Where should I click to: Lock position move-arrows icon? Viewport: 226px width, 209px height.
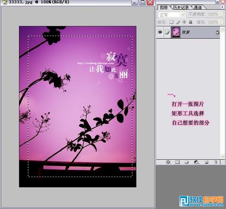coord(184,22)
